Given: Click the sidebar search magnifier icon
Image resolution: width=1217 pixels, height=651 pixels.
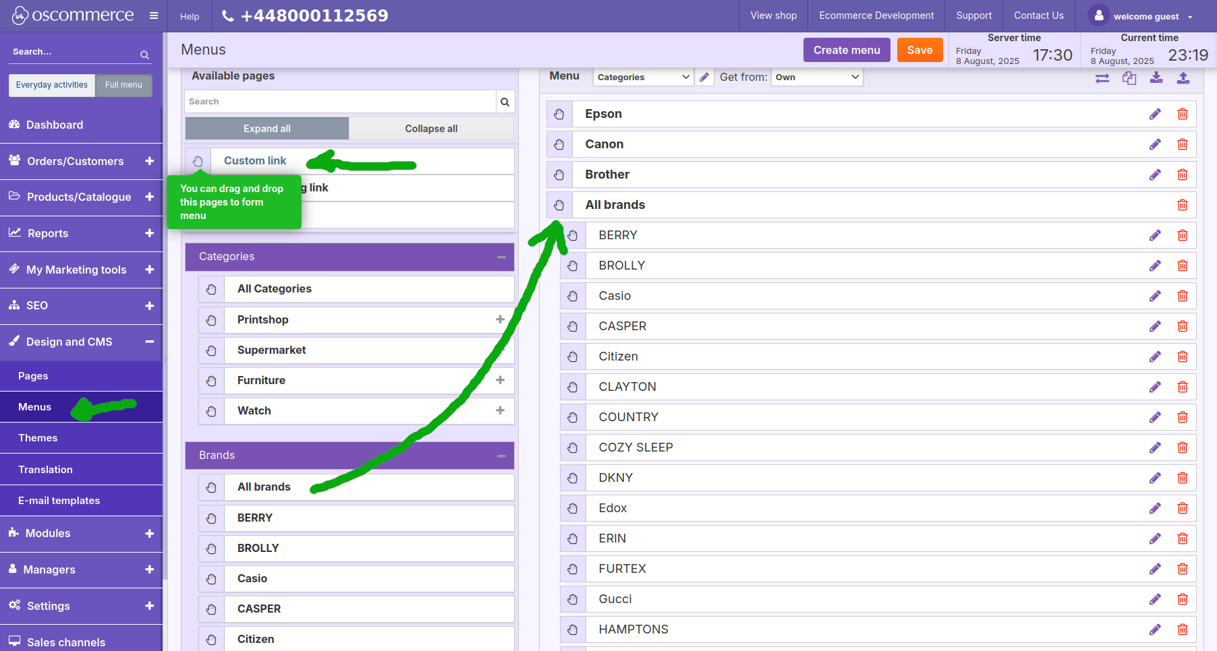Looking at the screenshot, I should tap(144, 55).
